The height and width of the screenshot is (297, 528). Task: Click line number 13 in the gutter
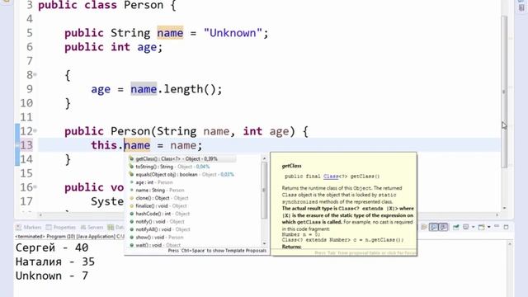(x=27, y=145)
